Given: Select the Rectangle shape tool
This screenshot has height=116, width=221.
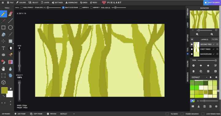Looking at the screenshot, I should pyautogui.click(x=3, y=28).
